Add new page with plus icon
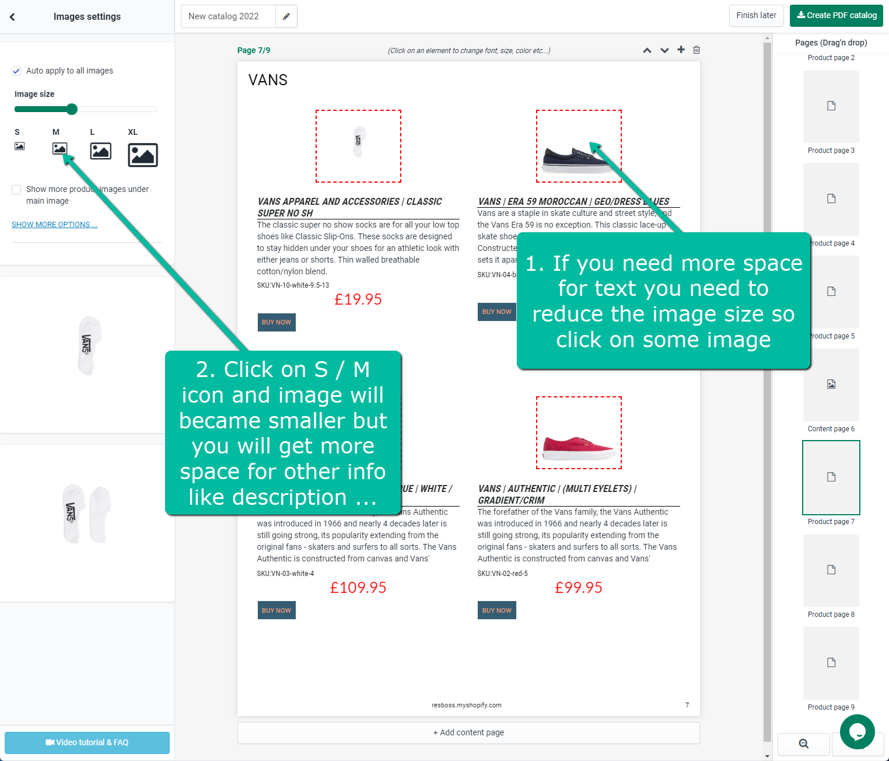Image resolution: width=889 pixels, height=761 pixels. click(x=681, y=50)
